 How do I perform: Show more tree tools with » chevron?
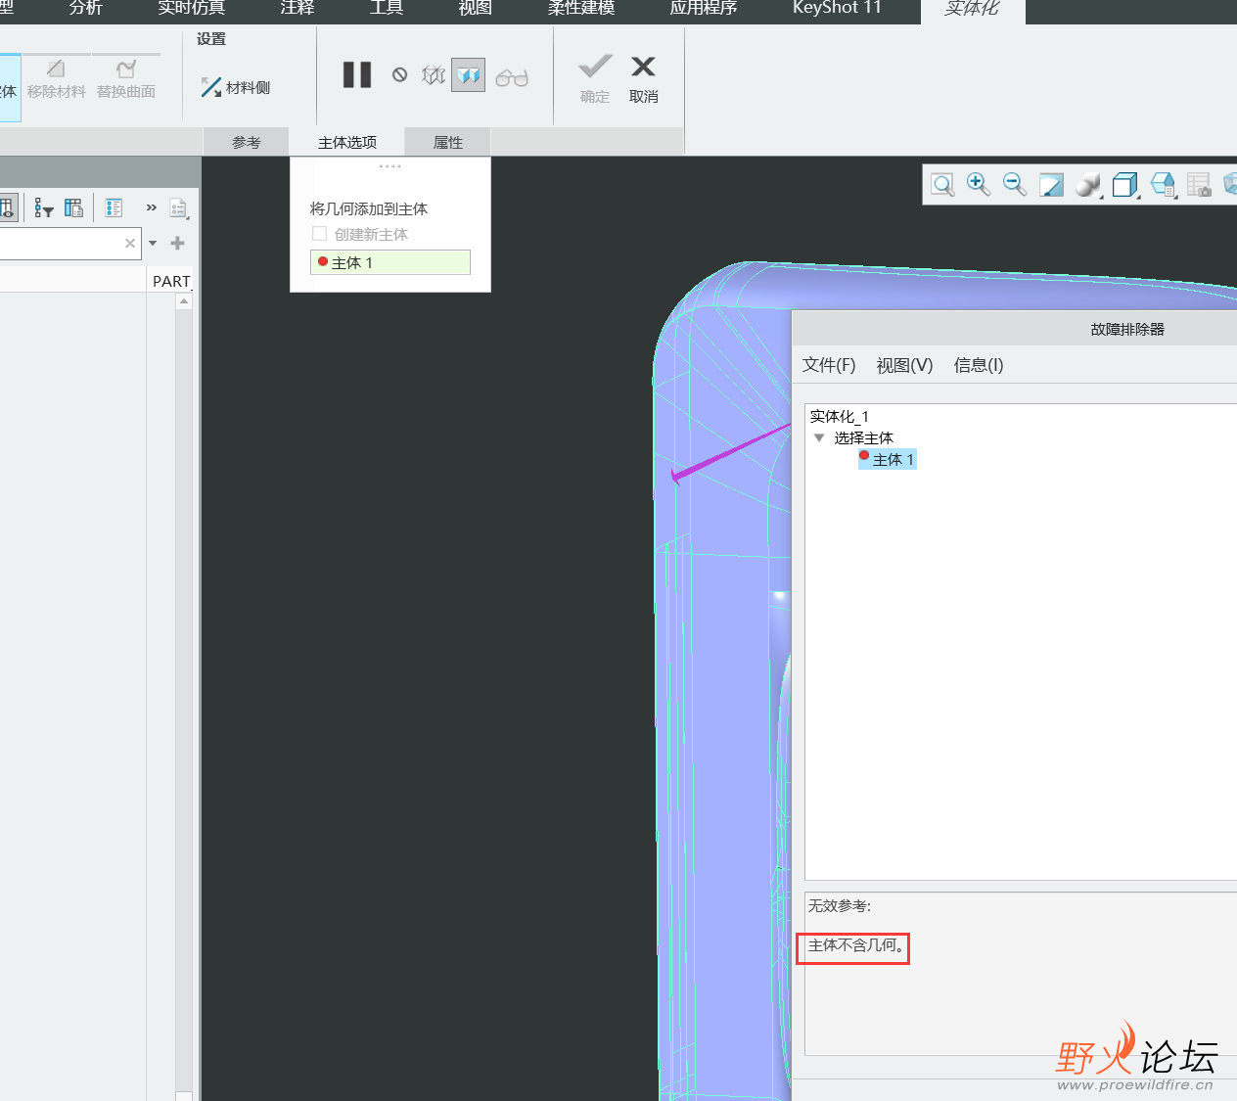coord(151,207)
